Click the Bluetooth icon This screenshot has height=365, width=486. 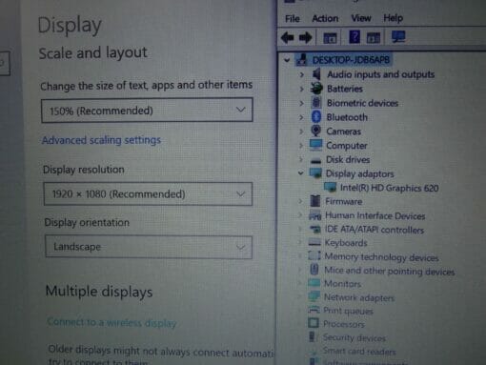pos(316,116)
